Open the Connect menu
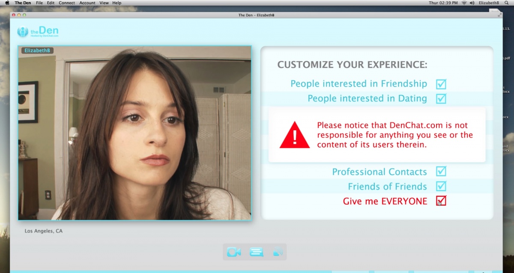This screenshot has width=514, height=273. pos(66,3)
